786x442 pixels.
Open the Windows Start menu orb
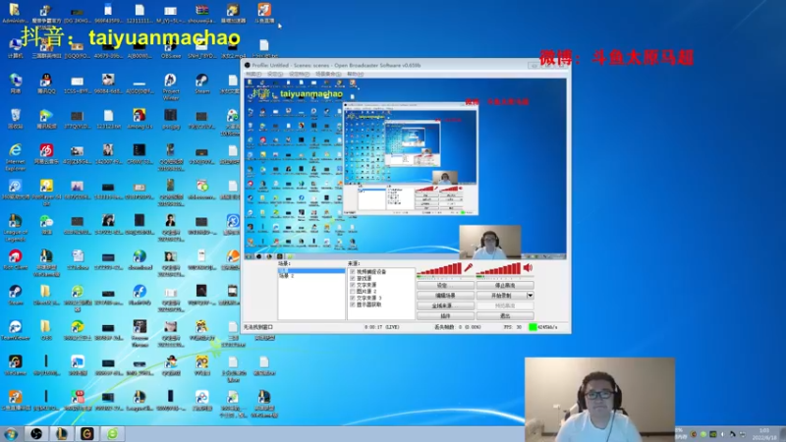(x=11, y=434)
